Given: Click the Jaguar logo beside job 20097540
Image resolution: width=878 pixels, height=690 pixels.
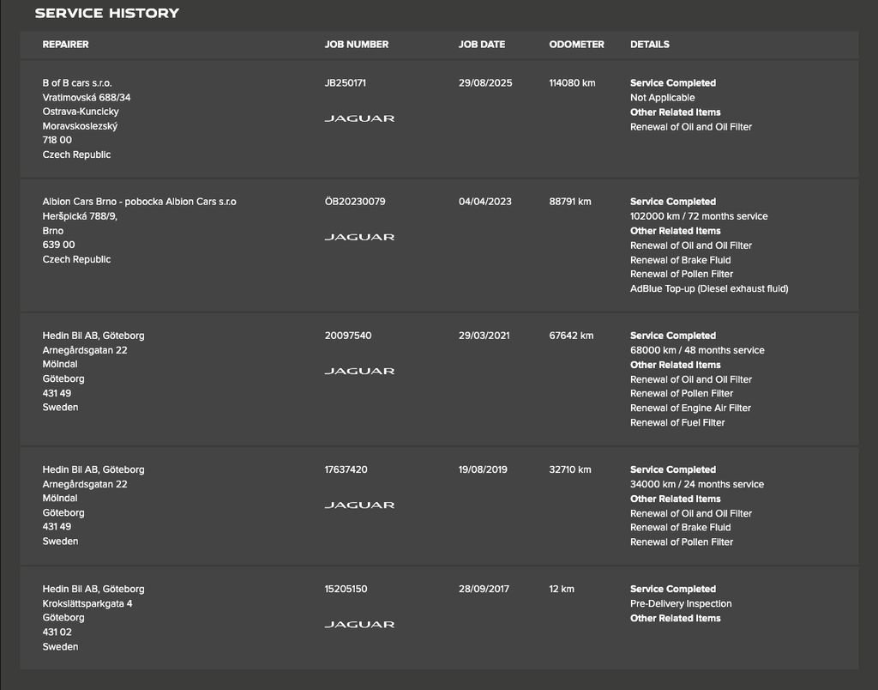Looking at the screenshot, I should click(359, 371).
